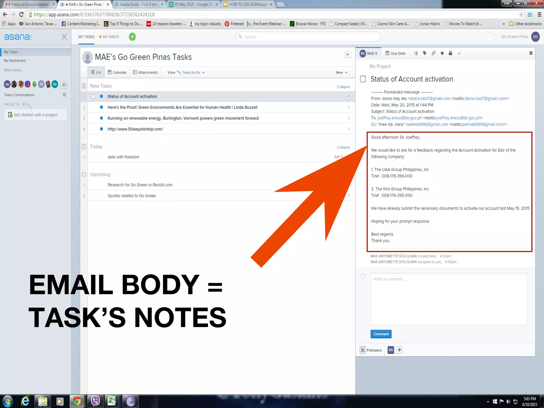
Task: Click the search input field
Action: tap(308, 37)
